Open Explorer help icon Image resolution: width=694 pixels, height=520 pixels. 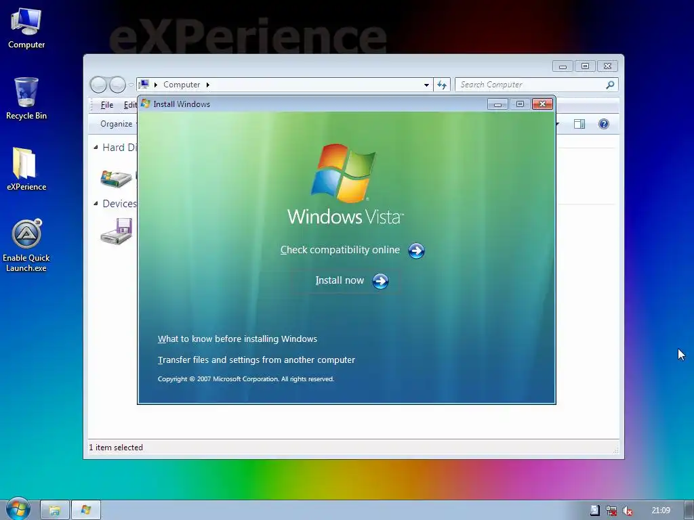click(603, 124)
